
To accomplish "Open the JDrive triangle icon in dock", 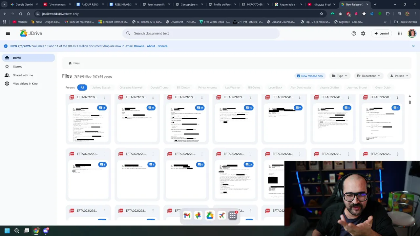I will 210,215.
